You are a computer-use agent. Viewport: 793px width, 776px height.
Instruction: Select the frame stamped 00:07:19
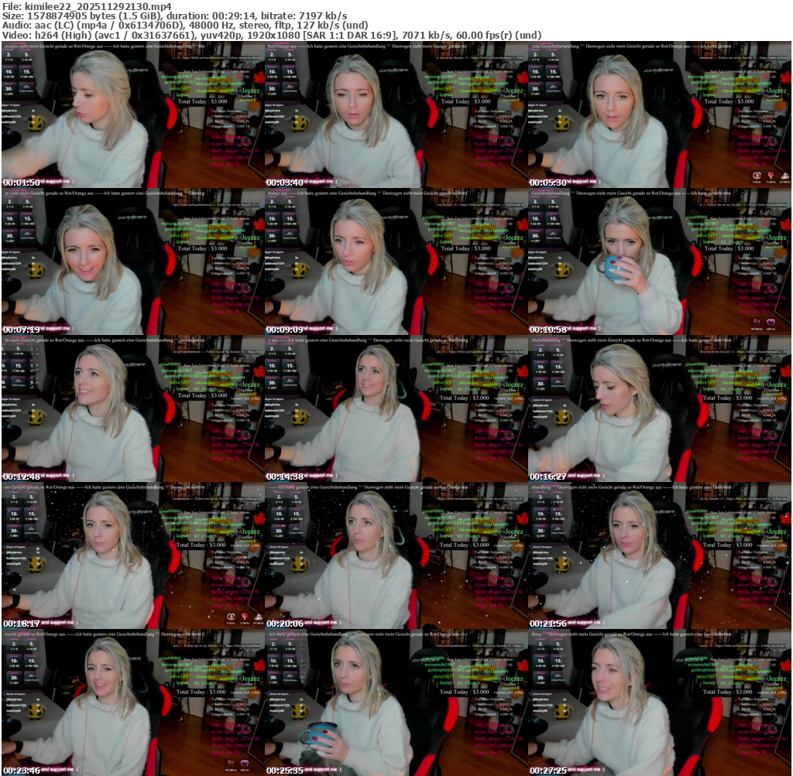pos(133,262)
